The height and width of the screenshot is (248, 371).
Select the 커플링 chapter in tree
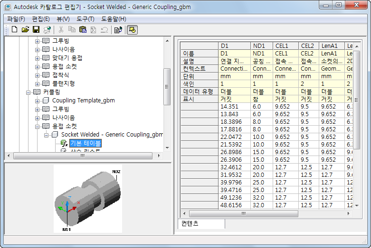[x=52, y=92]
